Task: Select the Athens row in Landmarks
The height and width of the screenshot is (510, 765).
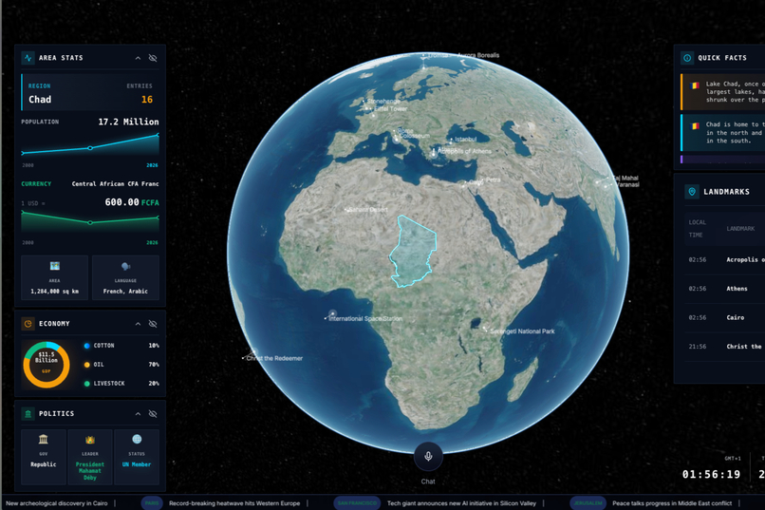Action: point(724,289)
